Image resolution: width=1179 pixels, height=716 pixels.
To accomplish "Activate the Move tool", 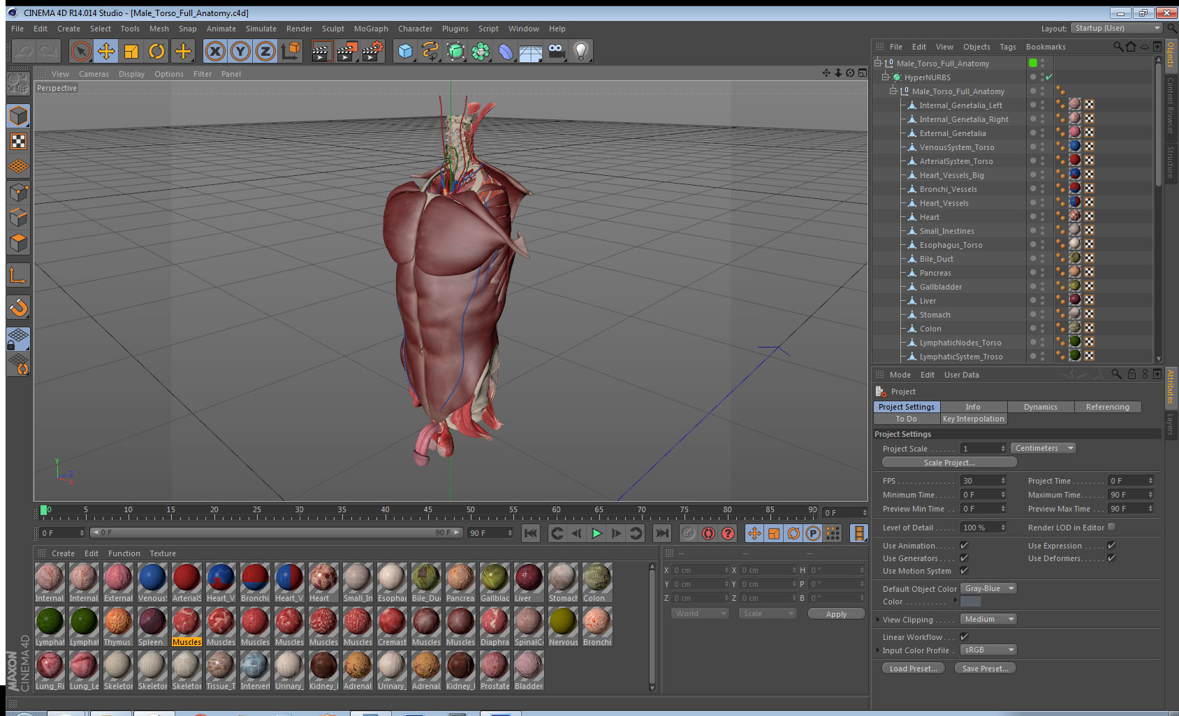I will pos(106,51).
